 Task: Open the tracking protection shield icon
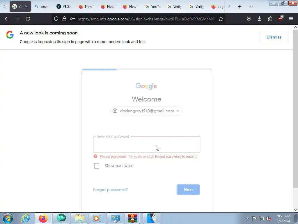[x=56, y=19]
